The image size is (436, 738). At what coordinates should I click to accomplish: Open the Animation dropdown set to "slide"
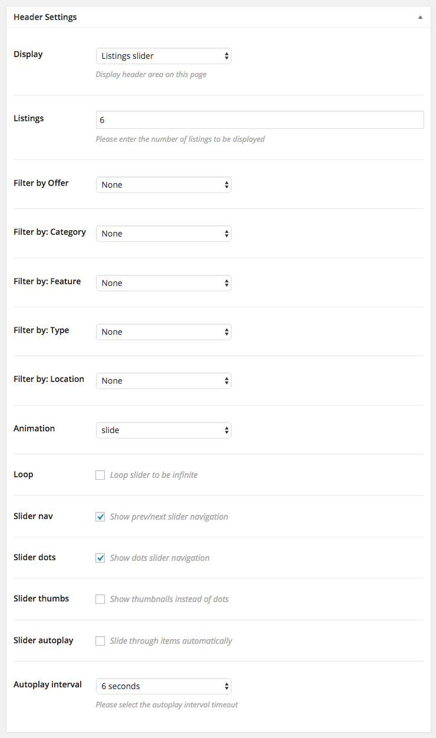click(163, 430)
